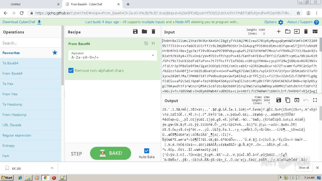Viewport: 322px width, 181px height.
Task: Click the STEP button
Action: coord(76,154)
